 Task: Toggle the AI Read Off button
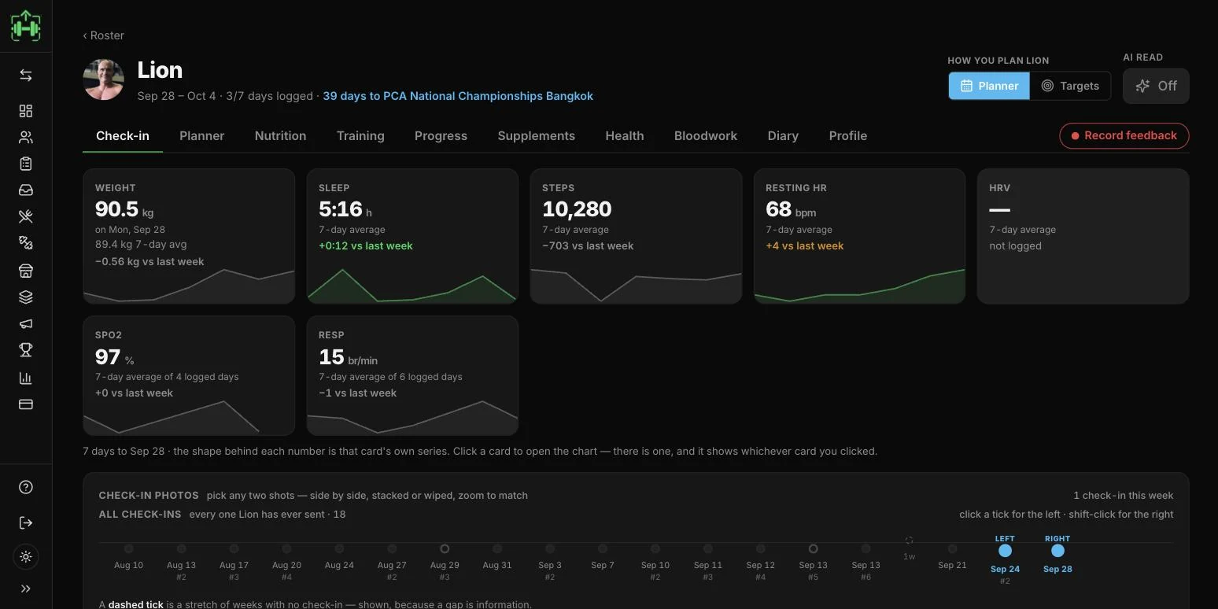pos(1156,86)
